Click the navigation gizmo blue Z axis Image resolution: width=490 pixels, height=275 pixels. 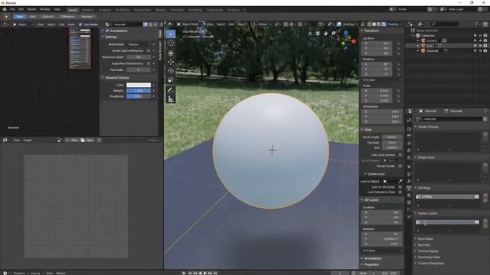click(x=346, y=32)
